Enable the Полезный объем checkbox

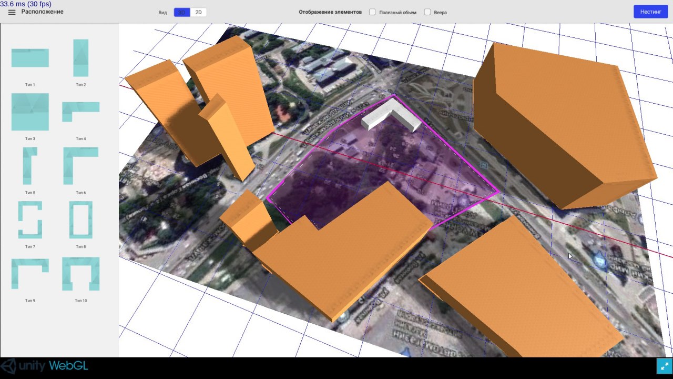coord(372,12)
